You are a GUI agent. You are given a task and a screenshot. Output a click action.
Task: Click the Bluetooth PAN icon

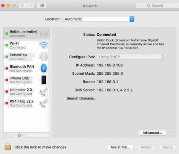click(x=44, y=68)
